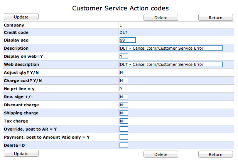Click the bottom Return button
Viewport: 238px width, 161px height.
coord(216,154)
